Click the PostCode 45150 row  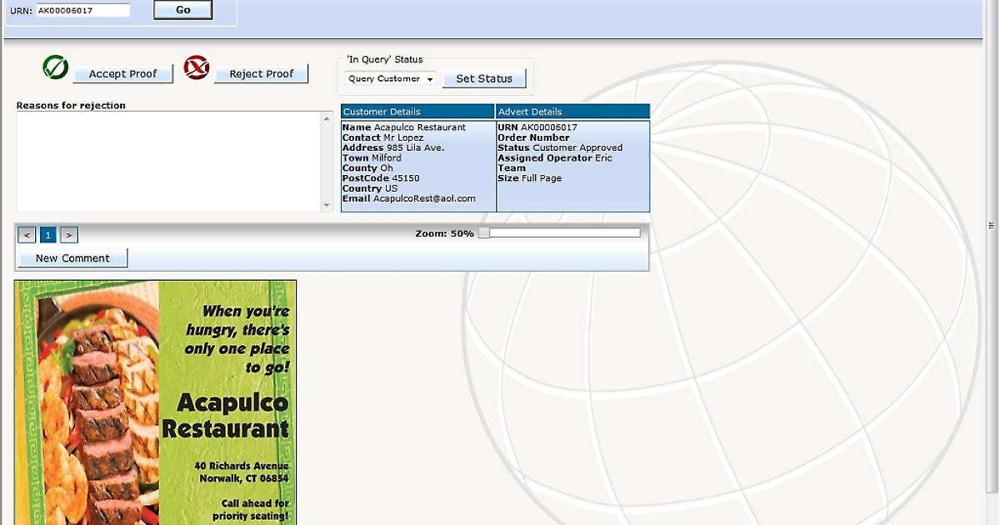(381, 178)
